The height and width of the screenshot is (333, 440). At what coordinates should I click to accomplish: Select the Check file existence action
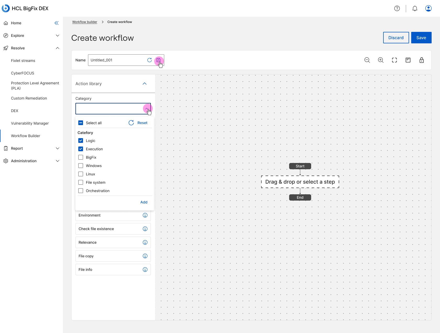pos(113,229)
